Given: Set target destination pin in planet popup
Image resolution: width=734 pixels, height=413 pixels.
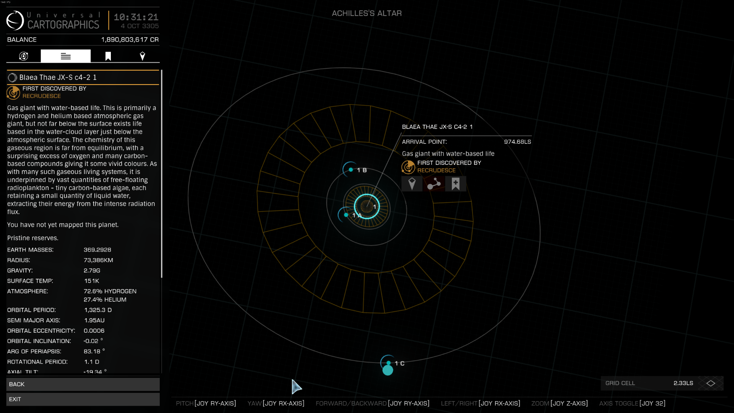Looking at the screenshot, I should (x=412, y=184).
